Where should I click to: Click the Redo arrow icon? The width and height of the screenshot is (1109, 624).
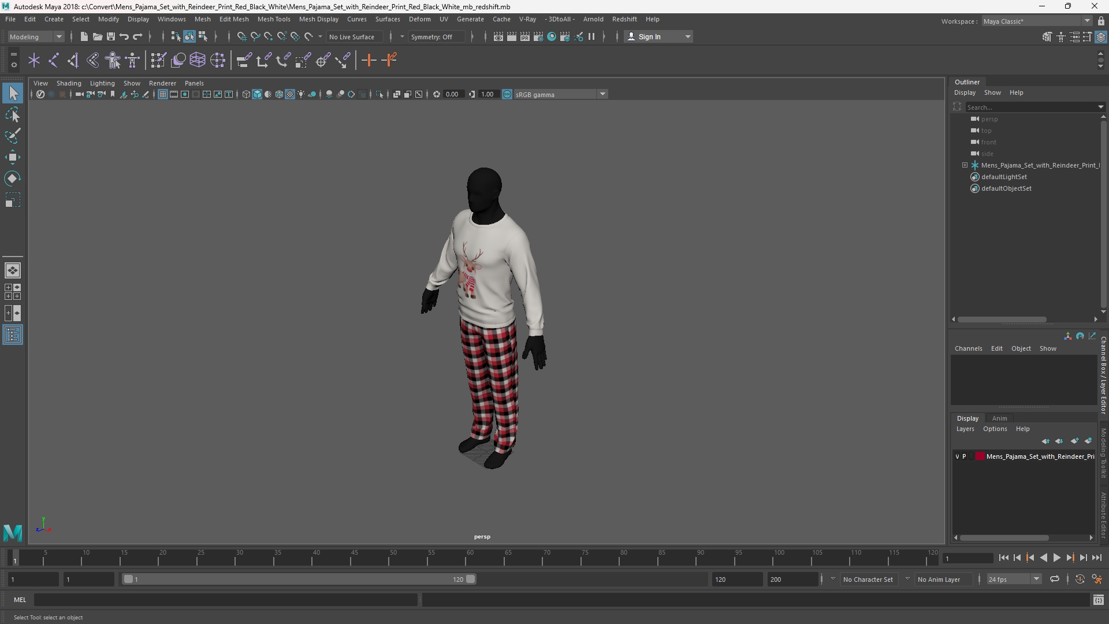(137, 37)
